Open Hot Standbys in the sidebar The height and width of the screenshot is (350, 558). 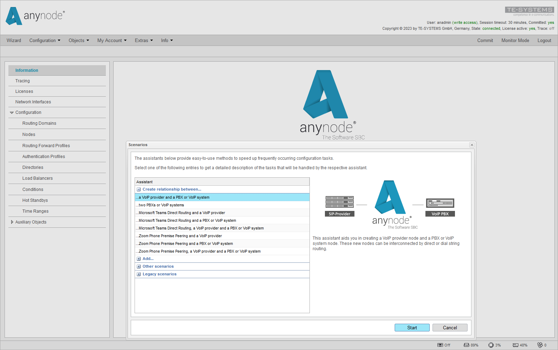click(57, 200)
